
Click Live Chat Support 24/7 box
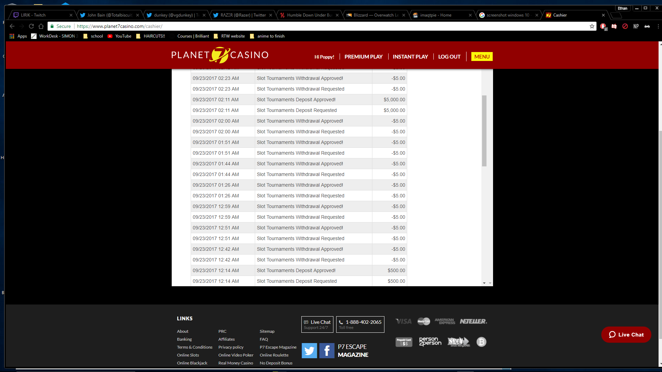click(317, 324)
